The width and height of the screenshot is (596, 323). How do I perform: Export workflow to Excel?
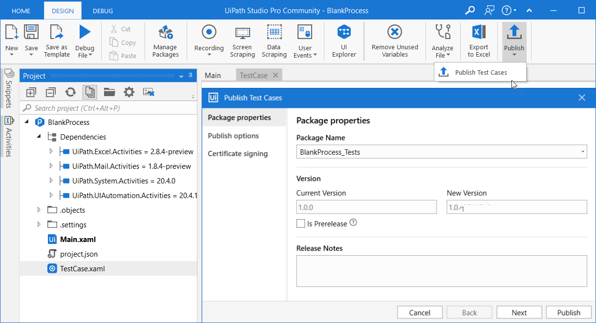[479, 41]
